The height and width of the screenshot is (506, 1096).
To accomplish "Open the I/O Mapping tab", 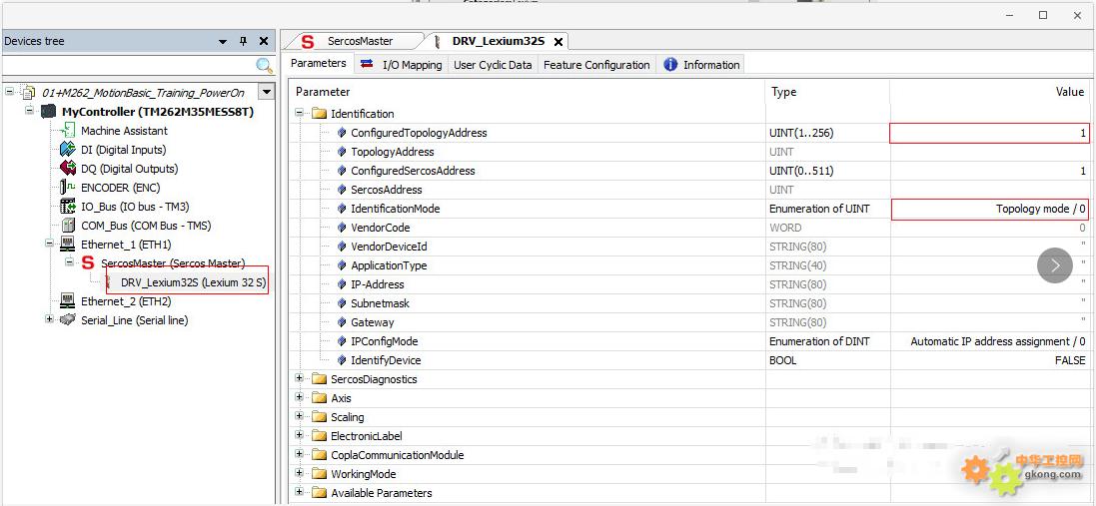I will tap(403, 65).
